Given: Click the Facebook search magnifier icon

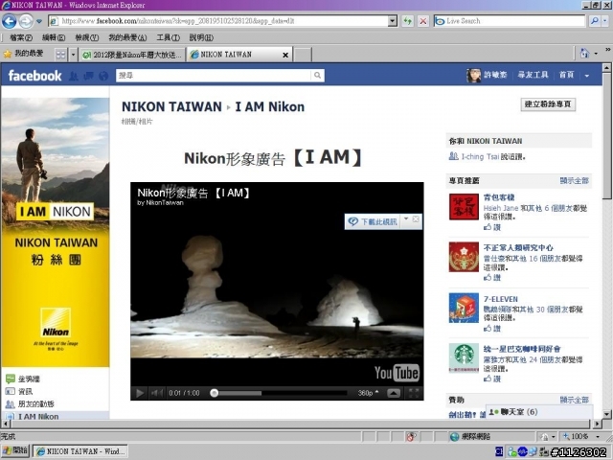Looking at the screenshot, I should point(317,75).
